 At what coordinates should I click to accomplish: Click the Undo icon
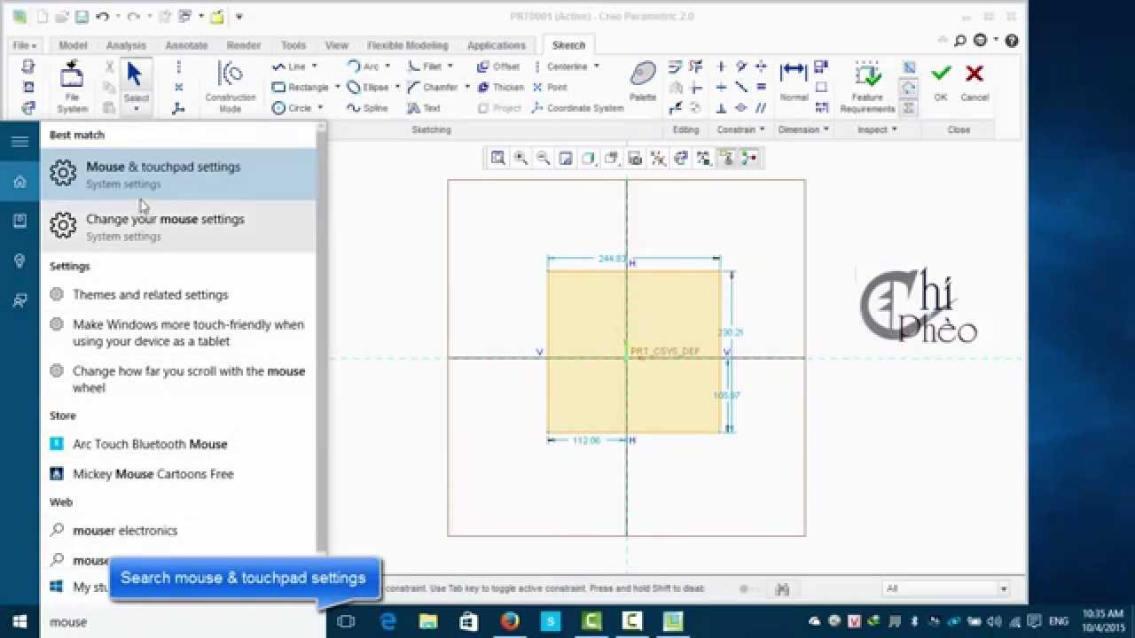[103, 16]
